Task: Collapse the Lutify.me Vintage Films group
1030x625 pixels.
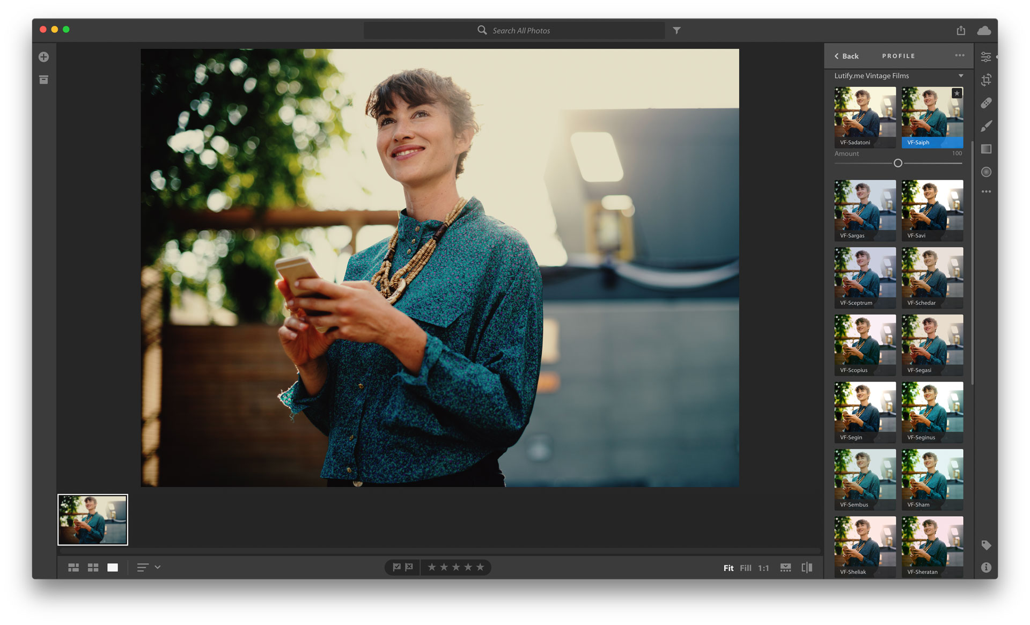Action: [961, 76]
